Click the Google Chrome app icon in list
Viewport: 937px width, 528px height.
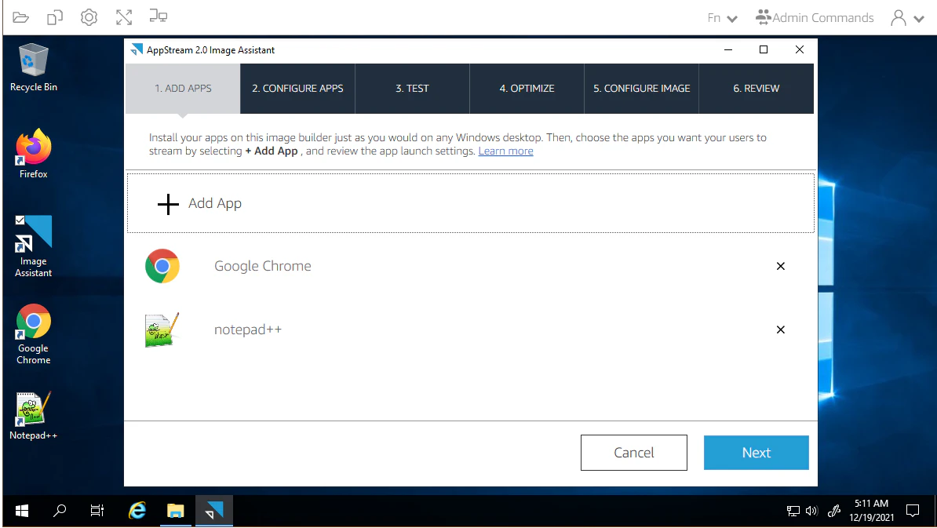[162, 267]
